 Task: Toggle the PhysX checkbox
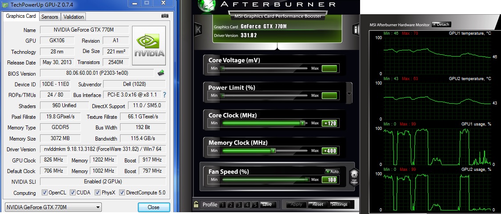click(x=98, y=193)
